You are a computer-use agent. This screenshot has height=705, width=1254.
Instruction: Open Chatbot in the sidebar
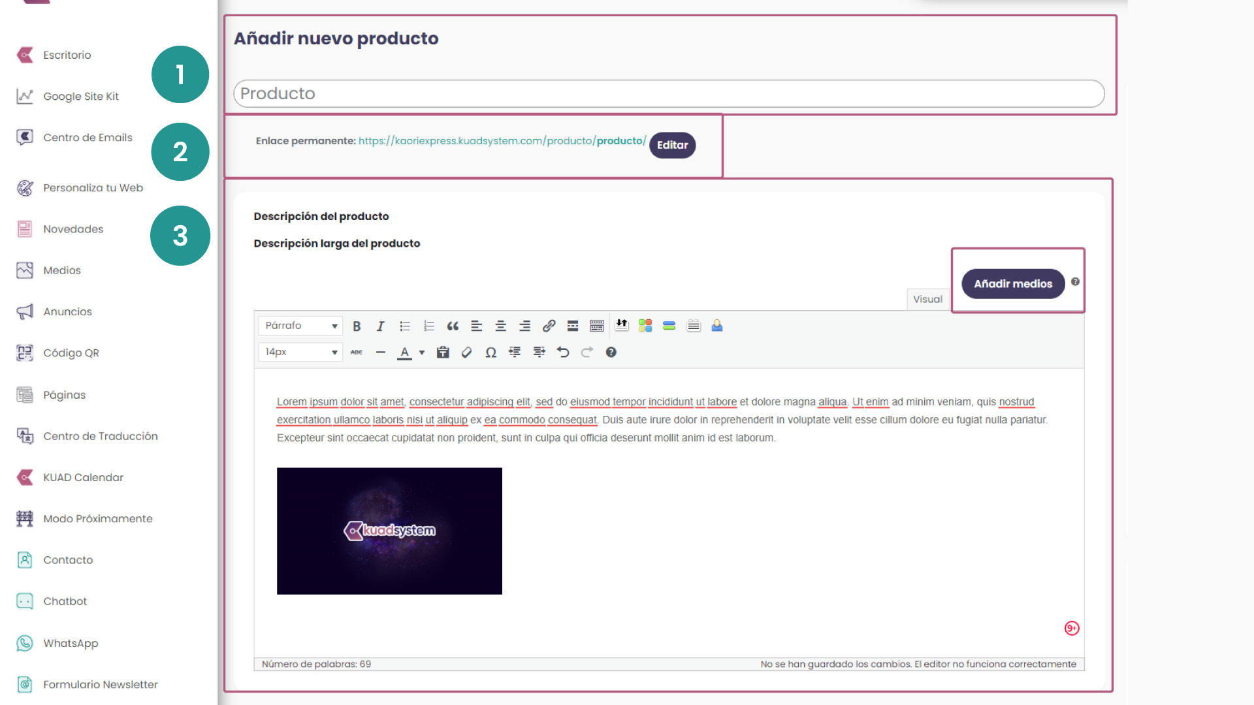65,601
